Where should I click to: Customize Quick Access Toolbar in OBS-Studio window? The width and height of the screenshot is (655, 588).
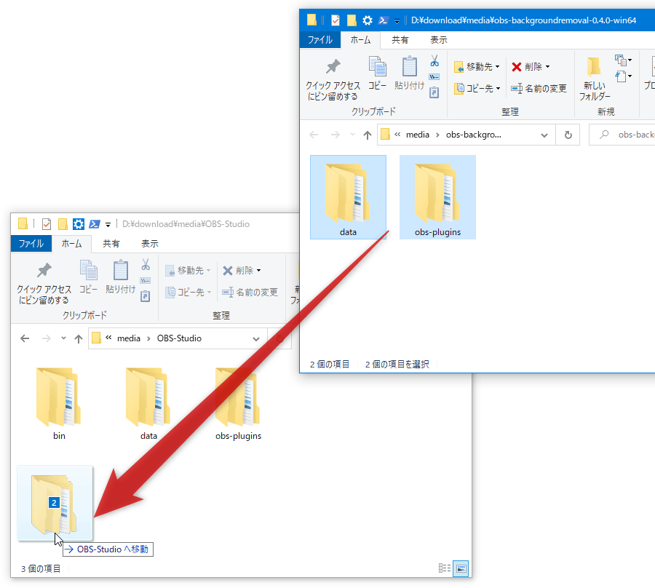[108, 225]
